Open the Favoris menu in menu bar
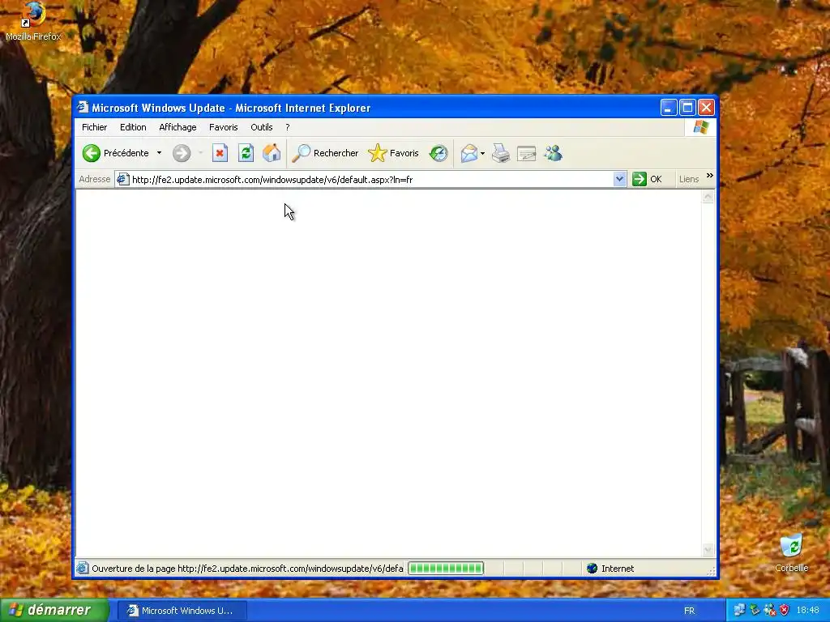 (x=224, y=127)
